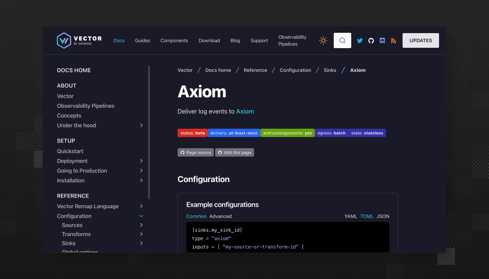The width and height of the screenshot is (489, 279).
Task: Select the JSON format option
Action: (x=383, y=216)
